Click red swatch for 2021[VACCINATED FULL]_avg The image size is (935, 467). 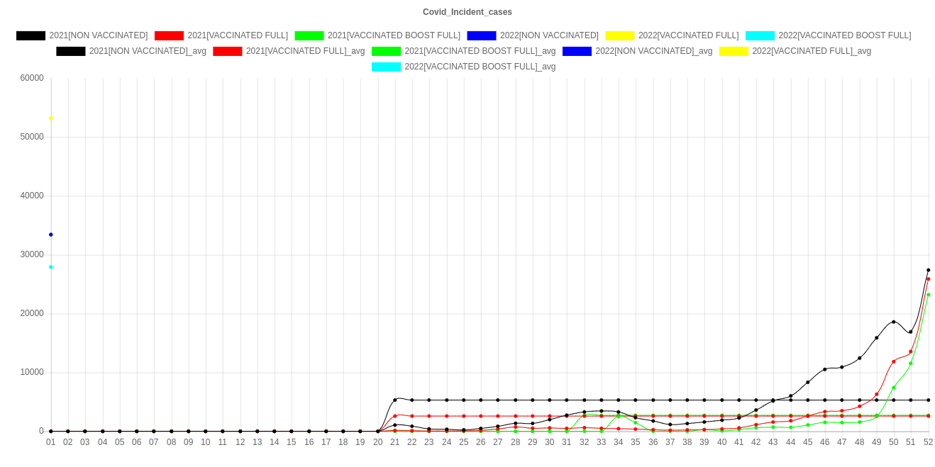227,51
